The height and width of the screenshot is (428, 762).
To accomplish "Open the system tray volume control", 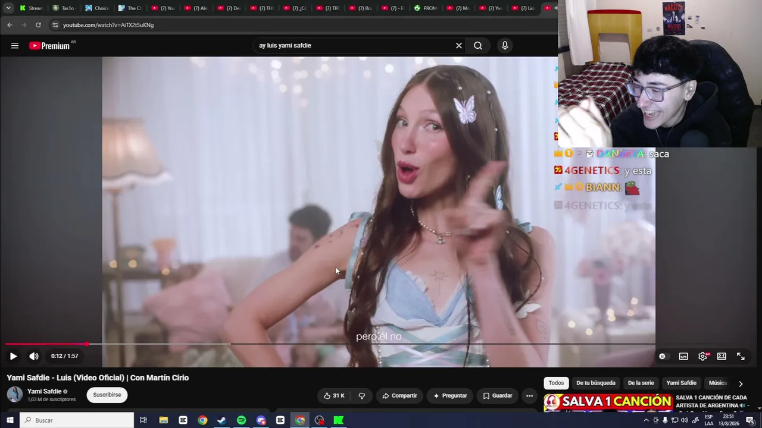I will tap(684, 420).
